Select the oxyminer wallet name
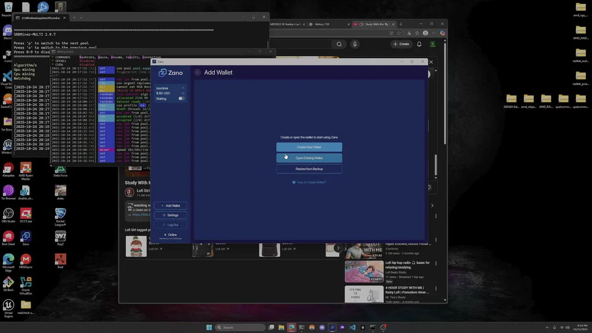 point(162,88)
